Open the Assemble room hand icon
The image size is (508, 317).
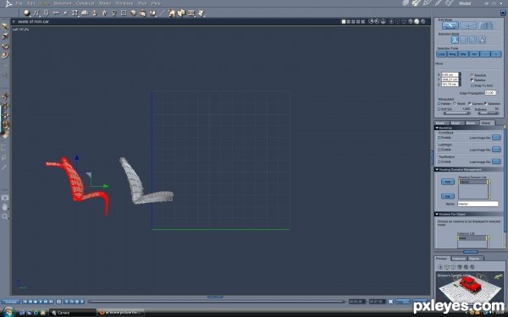click(x=406, y=3)
